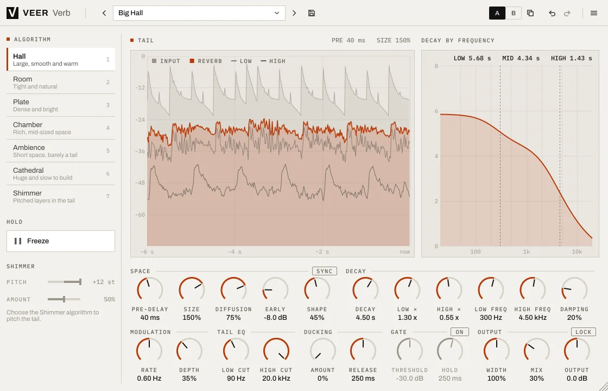This screenshot has width=608, height=391.
Task: Switch to state A
Action: (x=497, y=13)
